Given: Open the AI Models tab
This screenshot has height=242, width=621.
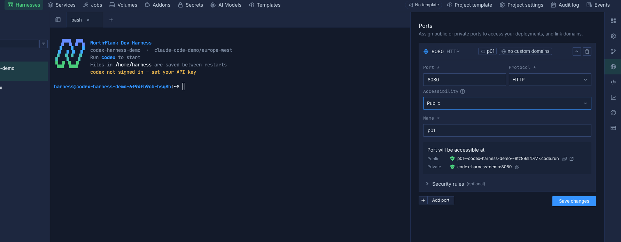Looking at the screenshot, I should pos(226,5).
